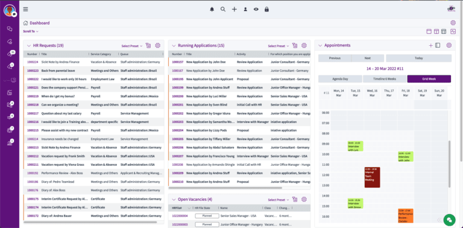Open the Scroll To dropdown
This screenshot has height=228, width=463.
(31, 31)
